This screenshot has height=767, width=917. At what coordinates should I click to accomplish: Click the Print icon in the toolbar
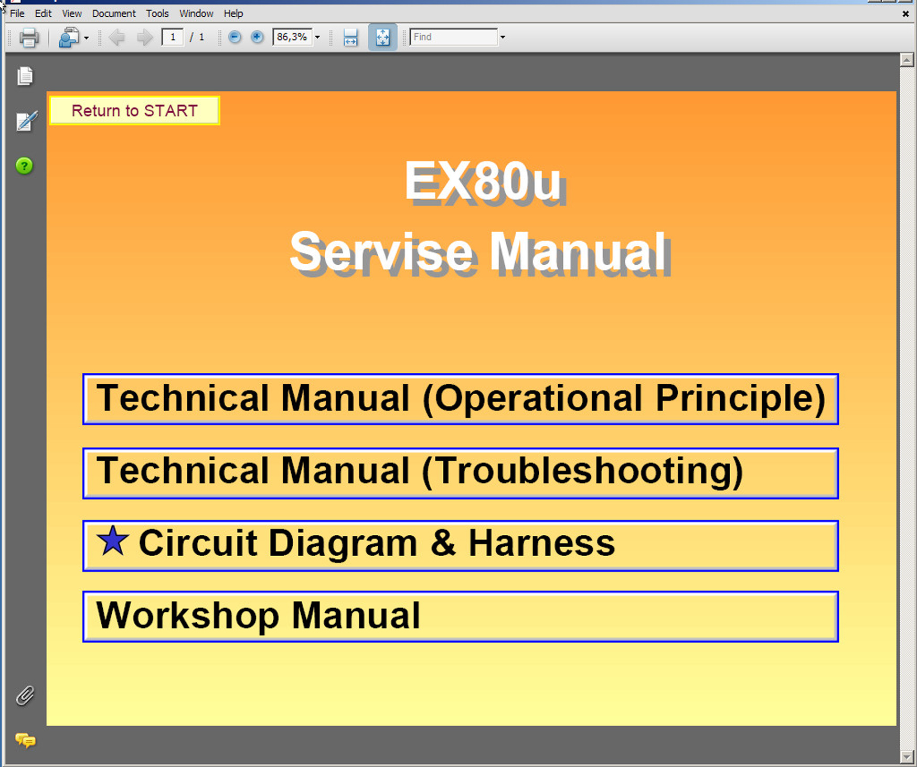(x=29, y=38)
